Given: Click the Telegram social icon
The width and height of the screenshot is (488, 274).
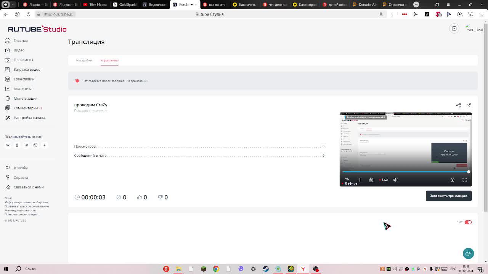Looking at the screenshot, I should [26, 145].
